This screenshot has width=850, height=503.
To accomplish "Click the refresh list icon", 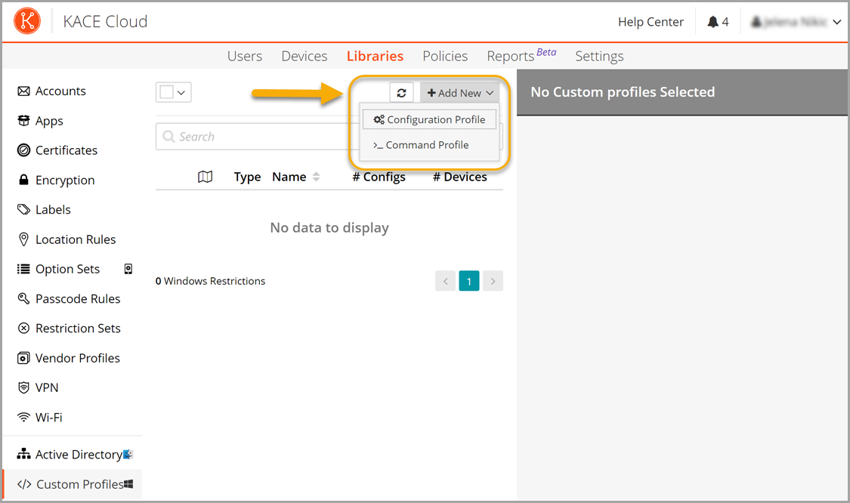I will point(401,93).
